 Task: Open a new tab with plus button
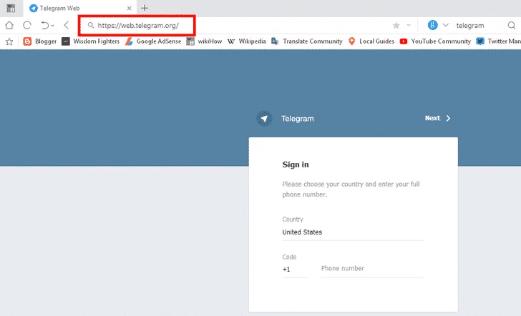(145, 8)
